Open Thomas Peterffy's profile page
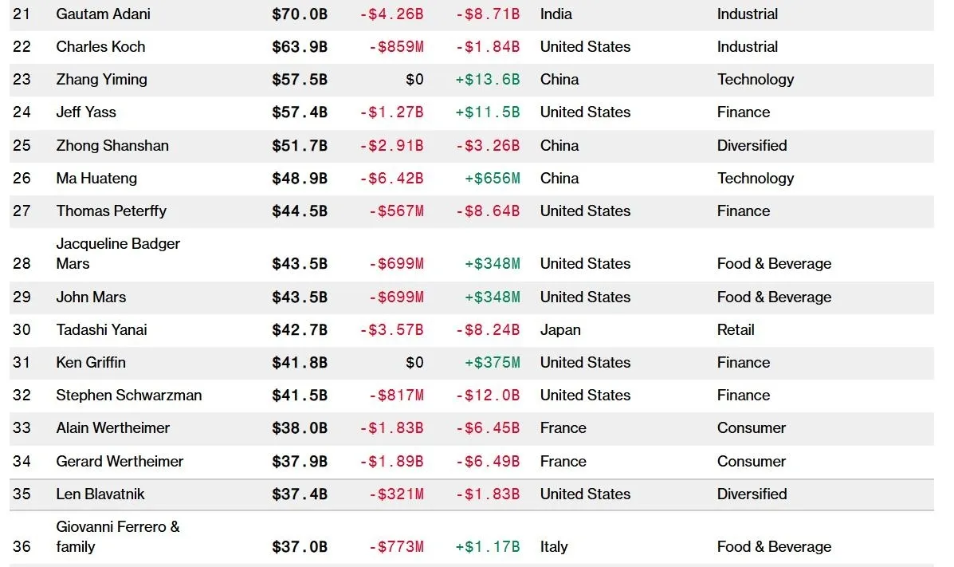 (111, 211)
